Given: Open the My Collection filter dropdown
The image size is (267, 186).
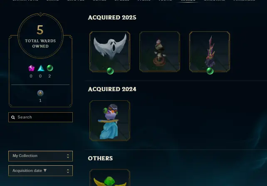Looking at the screenshot, I should [x=40, y=156].
